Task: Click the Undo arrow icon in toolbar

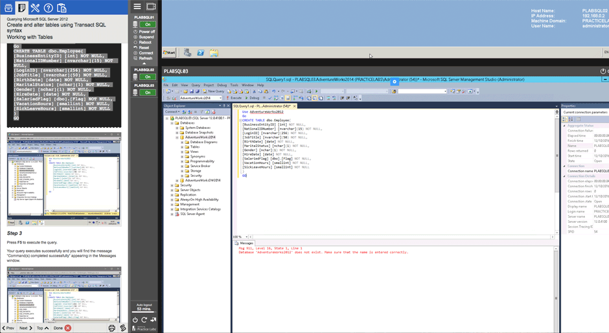Action: coord(274,91)
